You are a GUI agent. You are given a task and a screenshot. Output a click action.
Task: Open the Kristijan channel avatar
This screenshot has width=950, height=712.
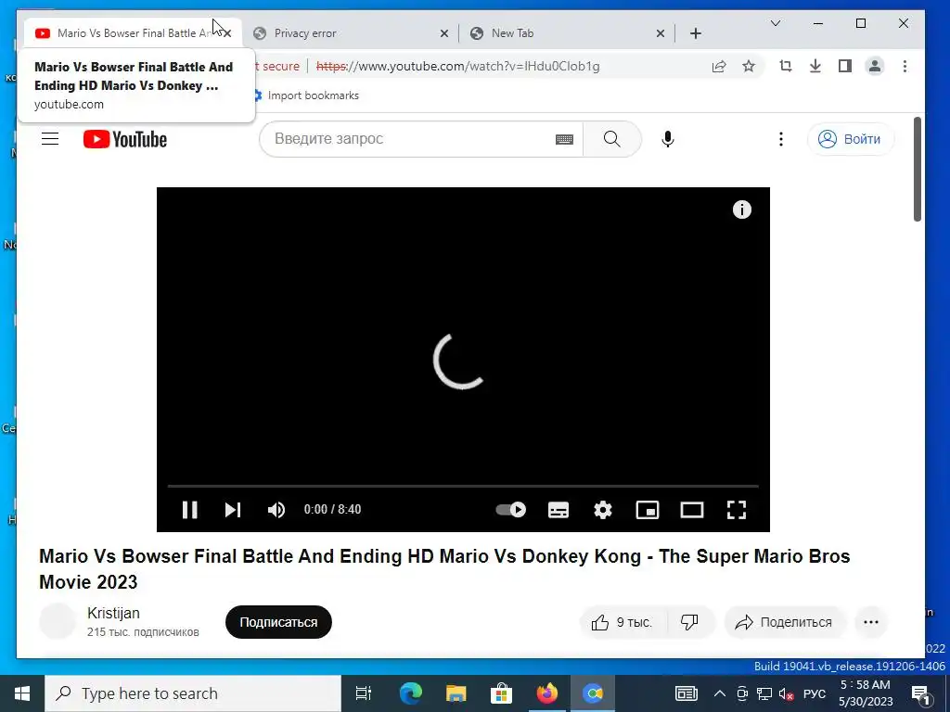point(57,621)
